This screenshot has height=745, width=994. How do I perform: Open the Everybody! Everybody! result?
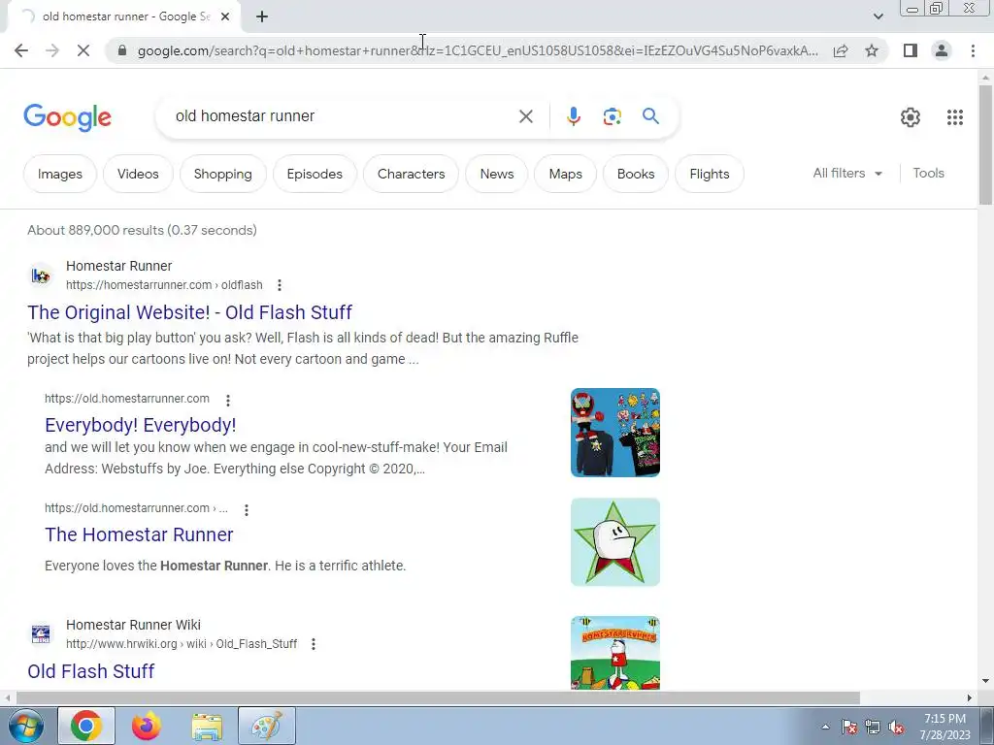(140, 425)
